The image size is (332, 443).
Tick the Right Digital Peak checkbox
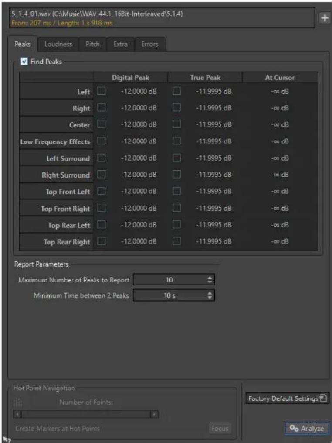pos(102,108)
